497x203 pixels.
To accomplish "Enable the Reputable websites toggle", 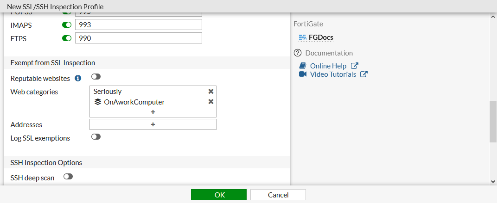I will (x=96, y=77).
